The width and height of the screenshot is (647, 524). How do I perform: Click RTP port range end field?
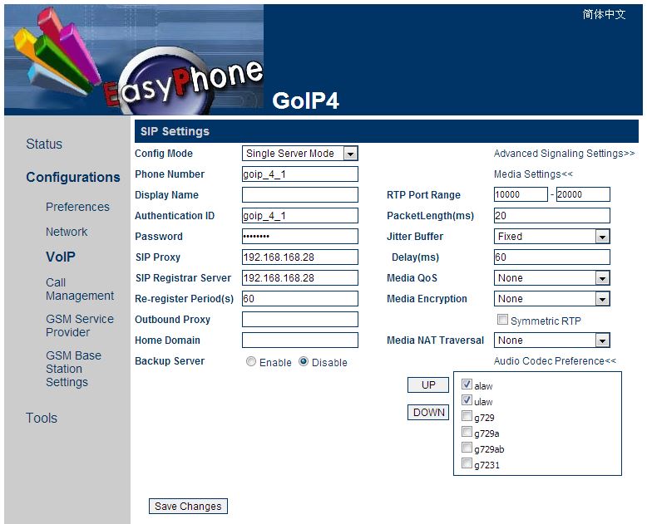tap(583, 194)
